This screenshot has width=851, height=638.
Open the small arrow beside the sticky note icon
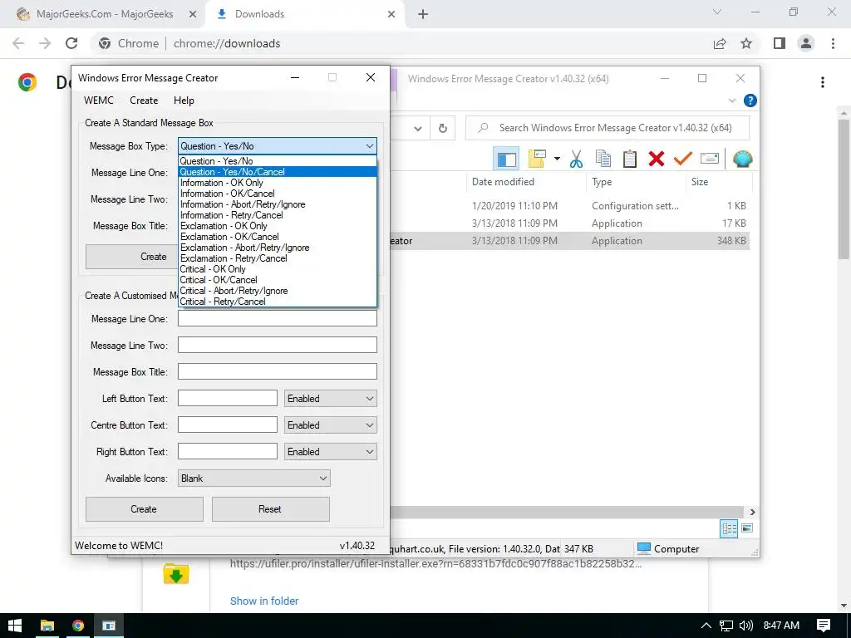click(x=557, y=159)
